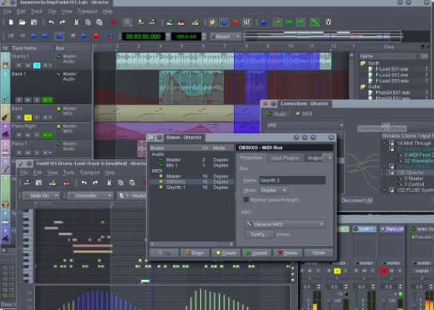The height and width of the screenshot is (310, 434).
Task: Collapse the 130:Qtractor client in Connections
Action: click(x=384, y=172)
